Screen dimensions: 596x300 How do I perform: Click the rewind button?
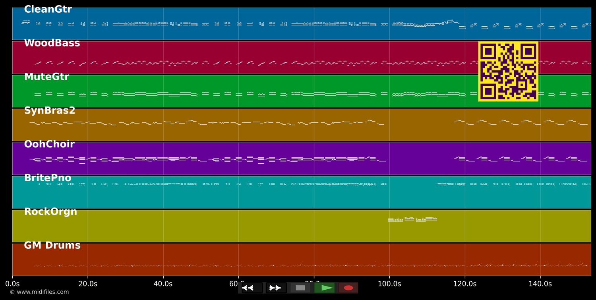[252, 288]
